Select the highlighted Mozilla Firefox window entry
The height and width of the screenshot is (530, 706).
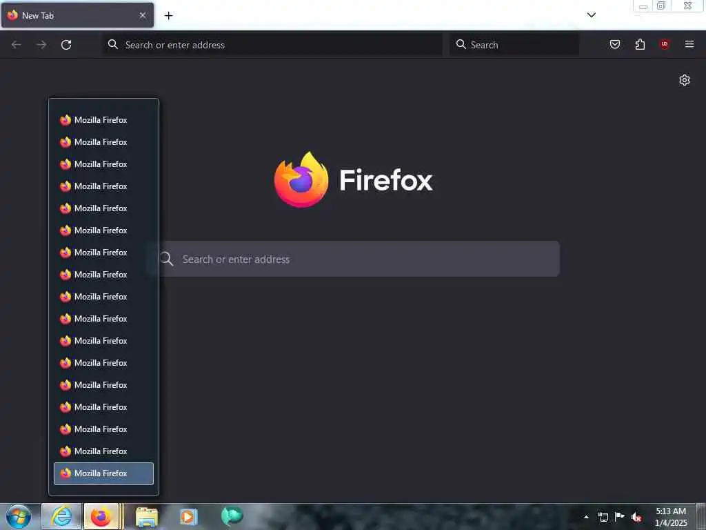click(103, 473)
